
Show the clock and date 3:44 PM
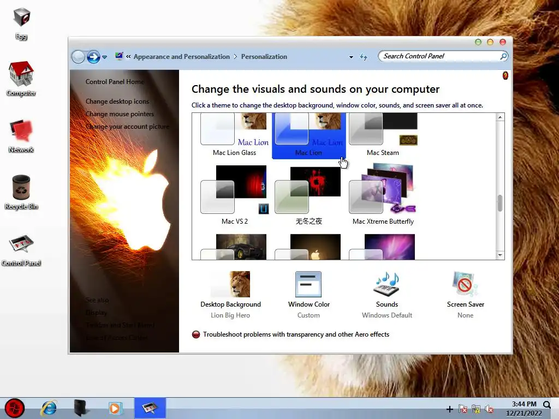pos(524,409)
